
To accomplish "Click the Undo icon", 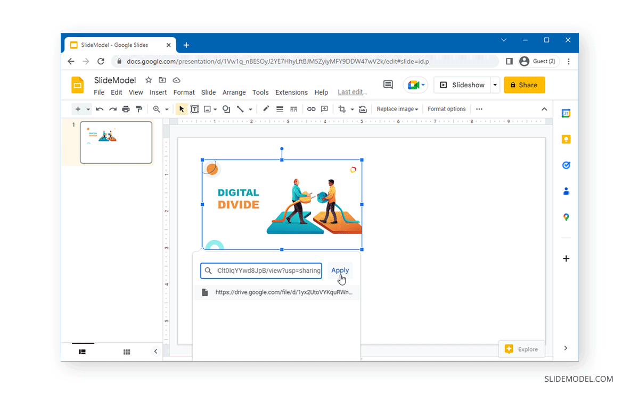I will tap(100, 109).
